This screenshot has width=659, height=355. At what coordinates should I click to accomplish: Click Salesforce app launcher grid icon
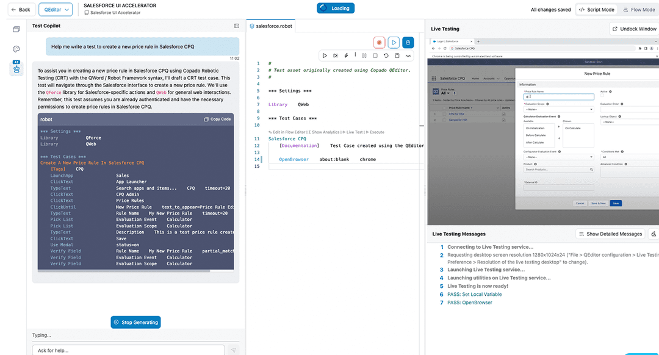click(434, 78)
